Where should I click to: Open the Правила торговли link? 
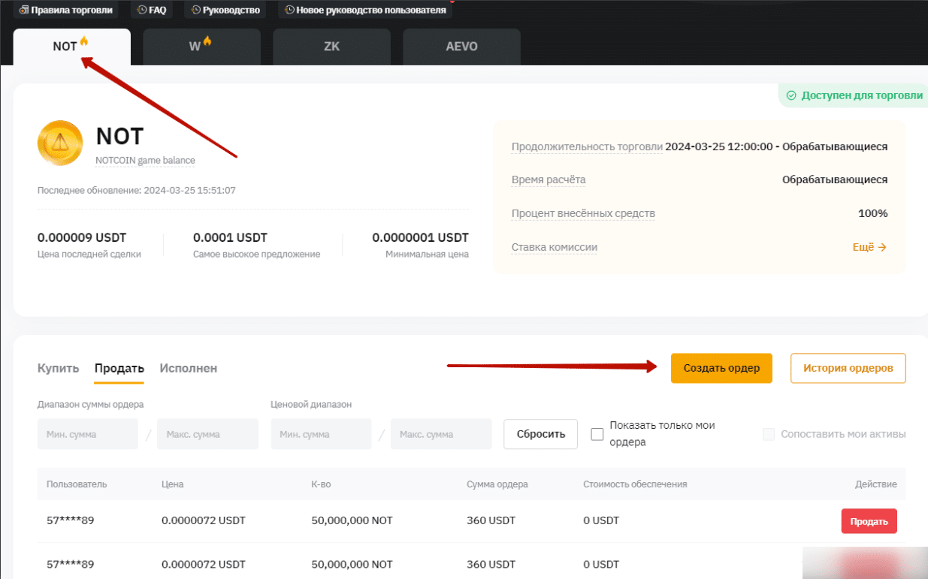(66, 10)
